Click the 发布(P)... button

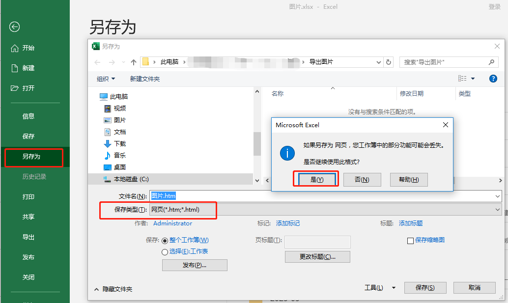click(x=195, y=265)
